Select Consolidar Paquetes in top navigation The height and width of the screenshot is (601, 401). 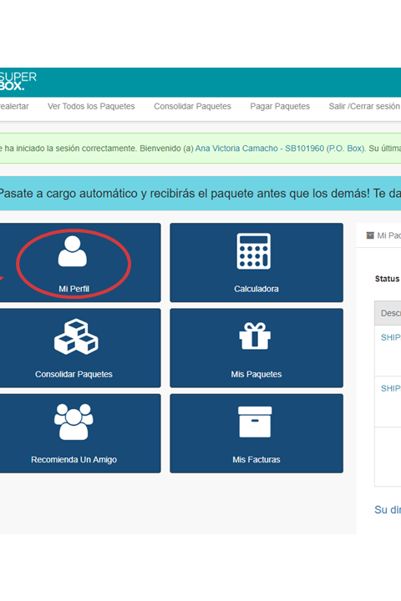coord(192,107)
